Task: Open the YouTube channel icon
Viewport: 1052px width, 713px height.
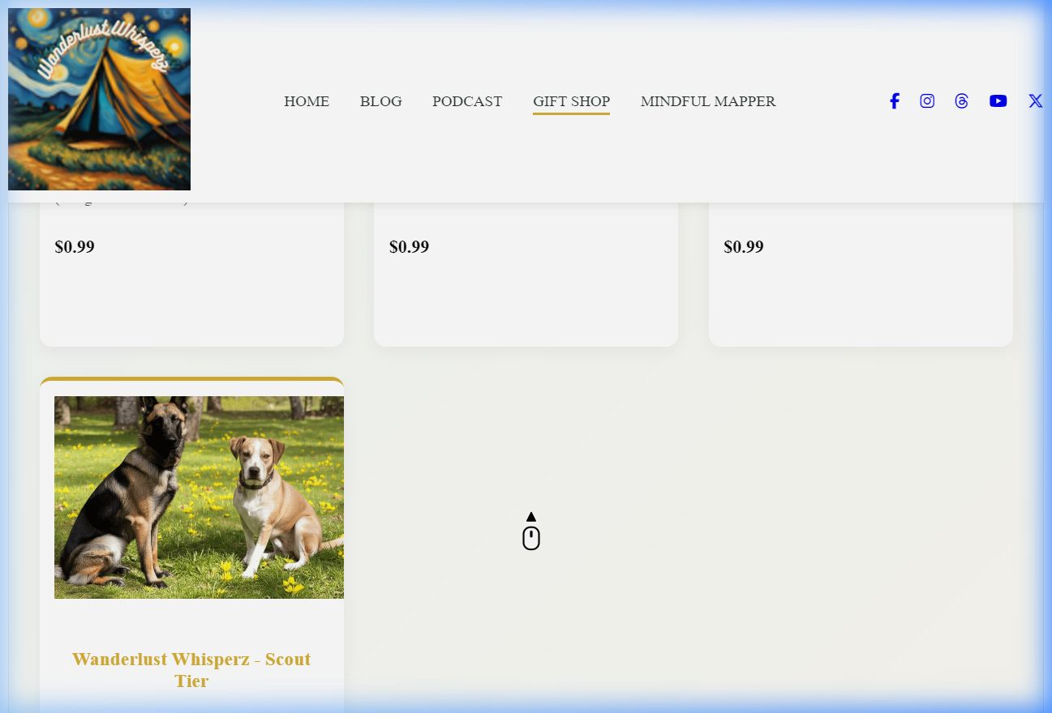Action: (x=998, y=101)
